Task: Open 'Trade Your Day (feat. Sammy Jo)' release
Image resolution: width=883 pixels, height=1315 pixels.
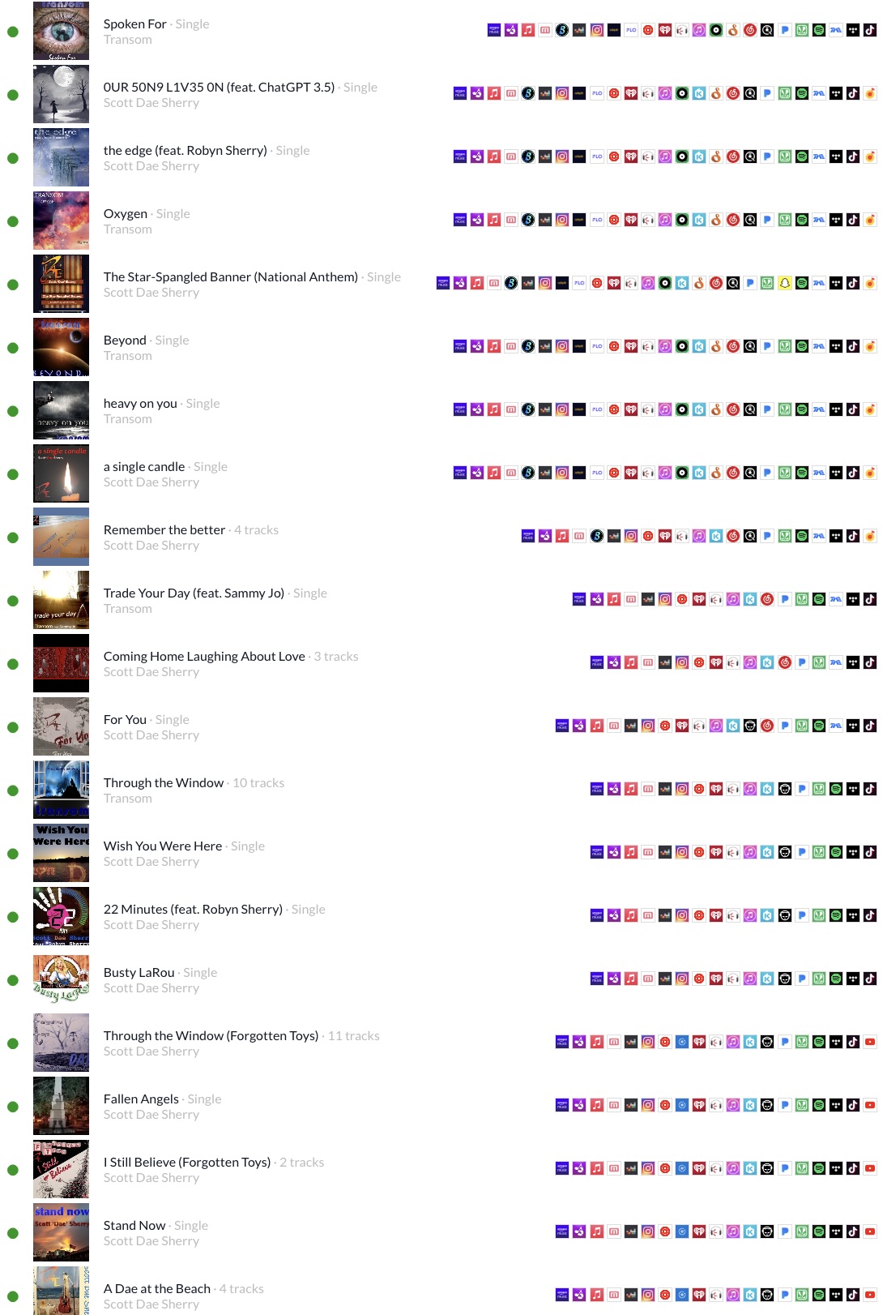Action: [x=194, y=593]
